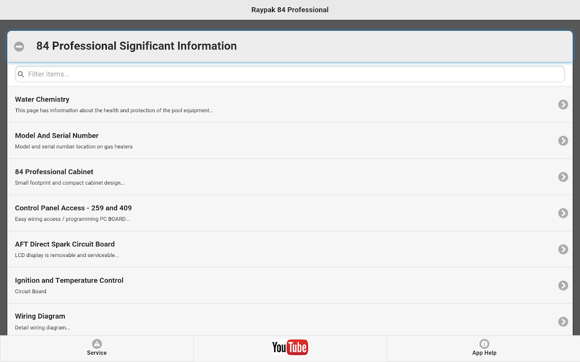The image size is (580, 362).
Task: Click the Raypak 84 Professional title
Action: coord(290,10)
